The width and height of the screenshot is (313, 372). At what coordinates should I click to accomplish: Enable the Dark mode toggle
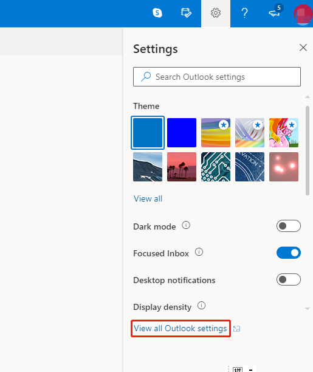click(x=288, y=226)
